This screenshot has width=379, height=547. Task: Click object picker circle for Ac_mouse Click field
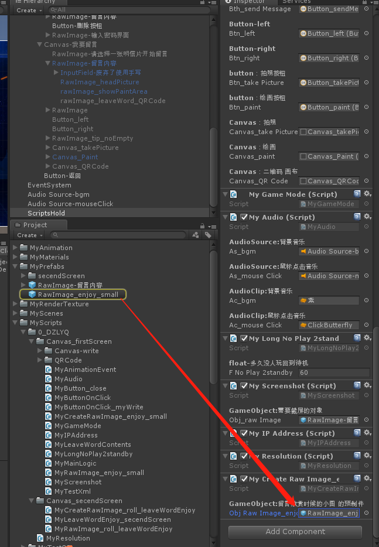point(367,325)
